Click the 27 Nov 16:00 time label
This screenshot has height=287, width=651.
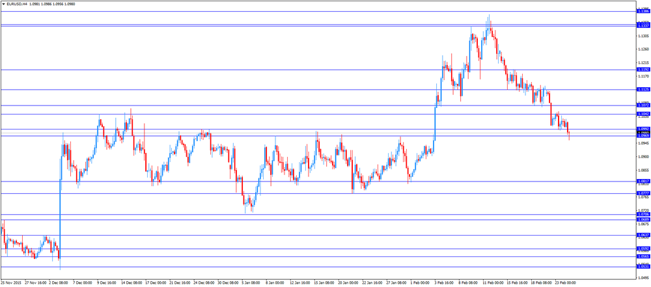[35, 283]
